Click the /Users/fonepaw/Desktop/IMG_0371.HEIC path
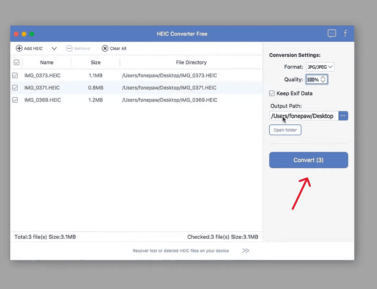The height and width of the screenshot is (289, 377). (x=169, y=88)
